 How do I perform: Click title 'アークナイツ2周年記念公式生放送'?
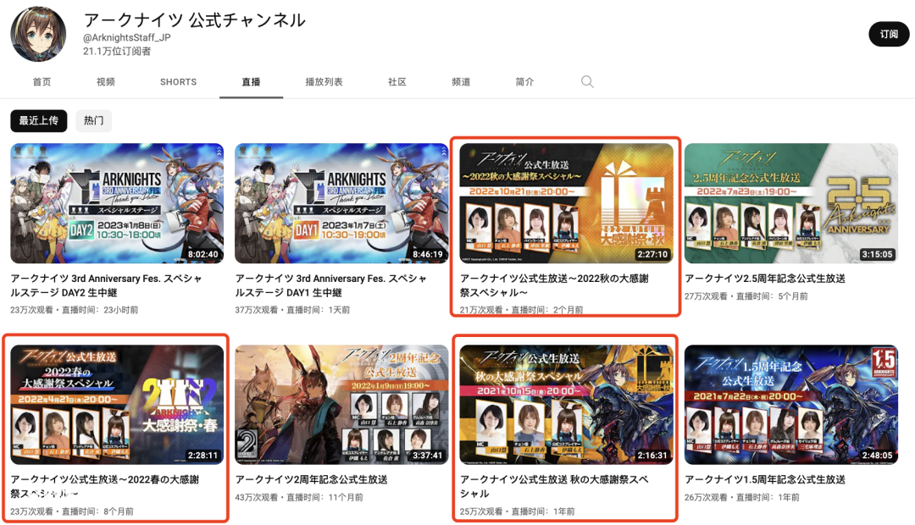pyautogui.click(x=312, y=479)
